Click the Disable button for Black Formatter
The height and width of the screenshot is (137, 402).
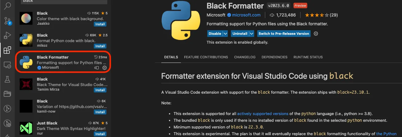[215, 34]
